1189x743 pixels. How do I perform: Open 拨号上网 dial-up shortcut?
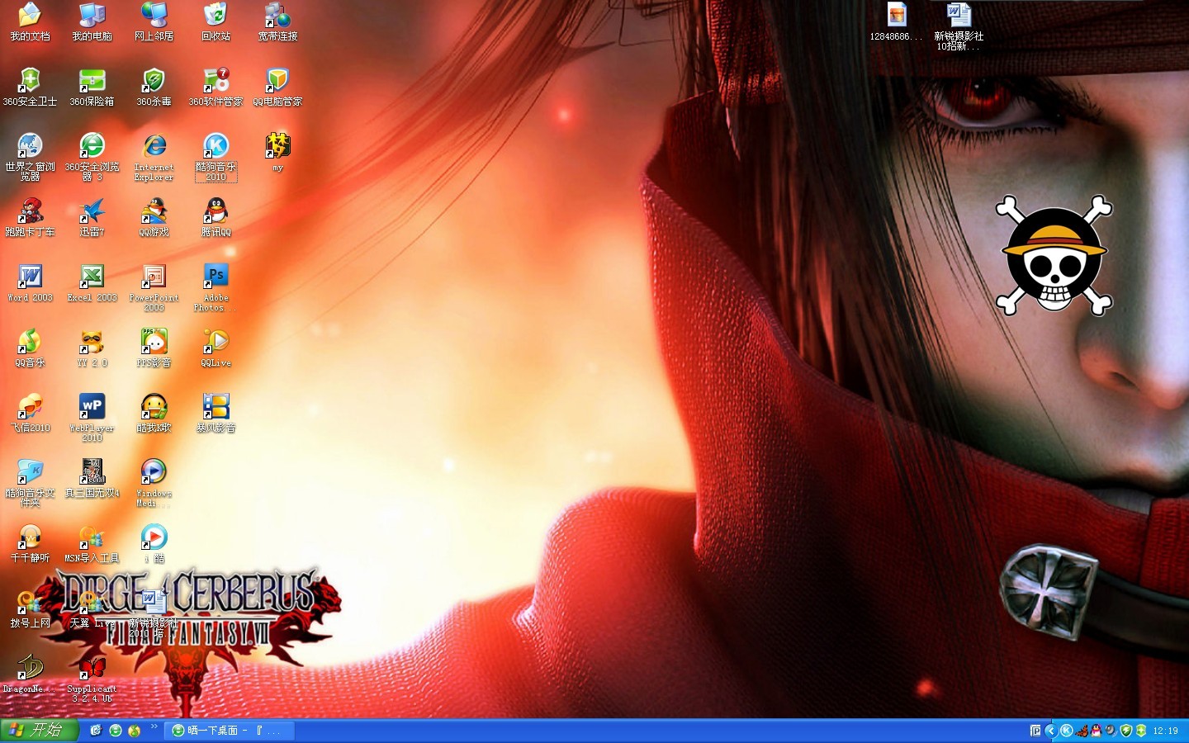(x=30, y=608)
